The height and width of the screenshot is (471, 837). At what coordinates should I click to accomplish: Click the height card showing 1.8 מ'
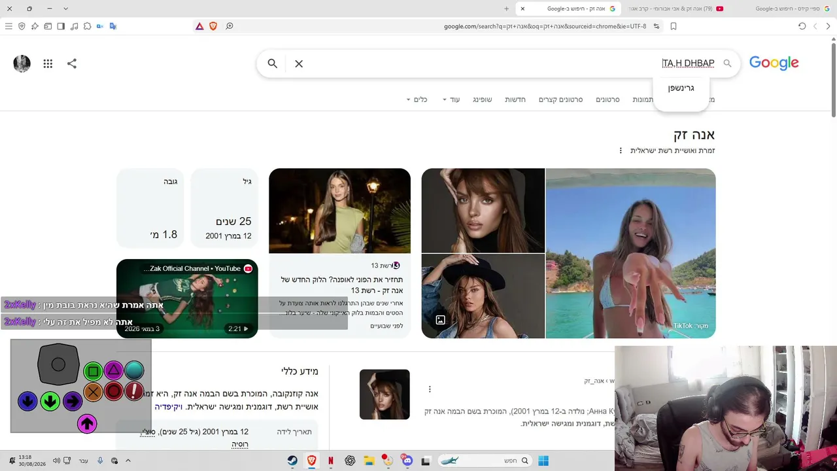150,207
